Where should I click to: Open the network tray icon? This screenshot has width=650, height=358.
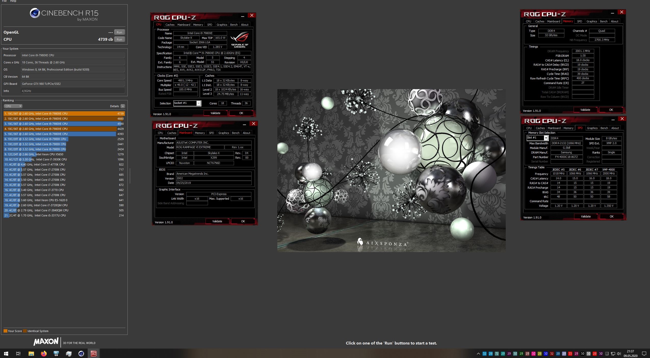pos(613,353)
